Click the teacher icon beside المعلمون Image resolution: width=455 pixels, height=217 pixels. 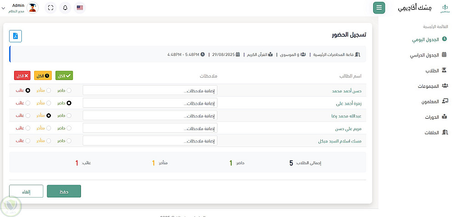coord(445,101)
